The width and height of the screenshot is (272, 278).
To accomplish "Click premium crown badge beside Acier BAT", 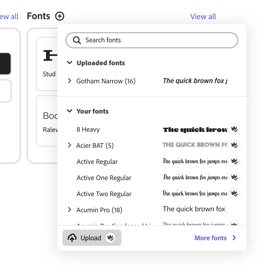I will 234,145.
